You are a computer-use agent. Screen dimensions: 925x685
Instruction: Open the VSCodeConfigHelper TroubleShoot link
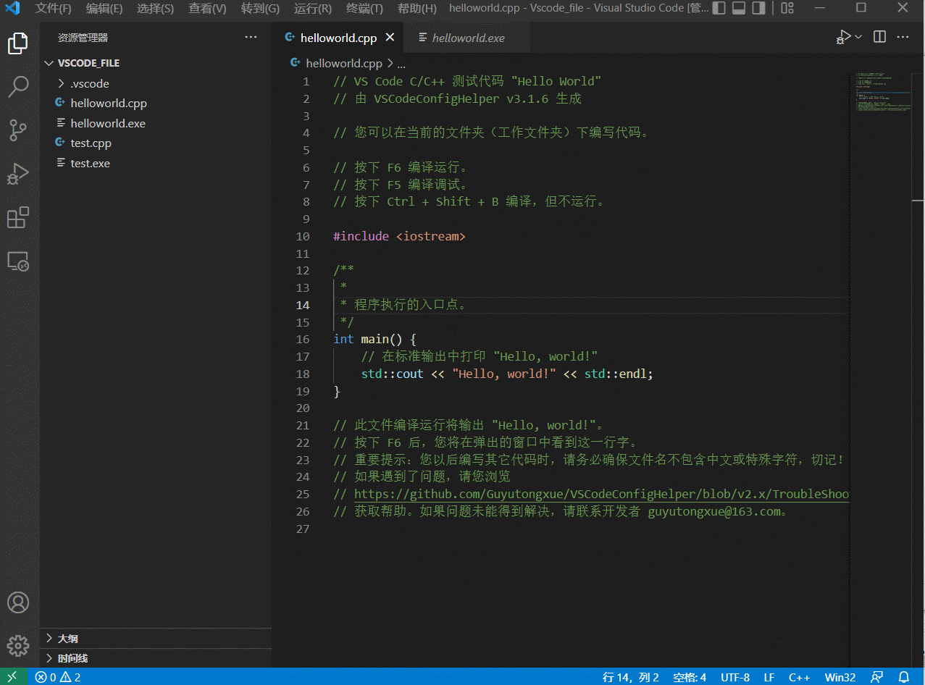pos(600,494)
